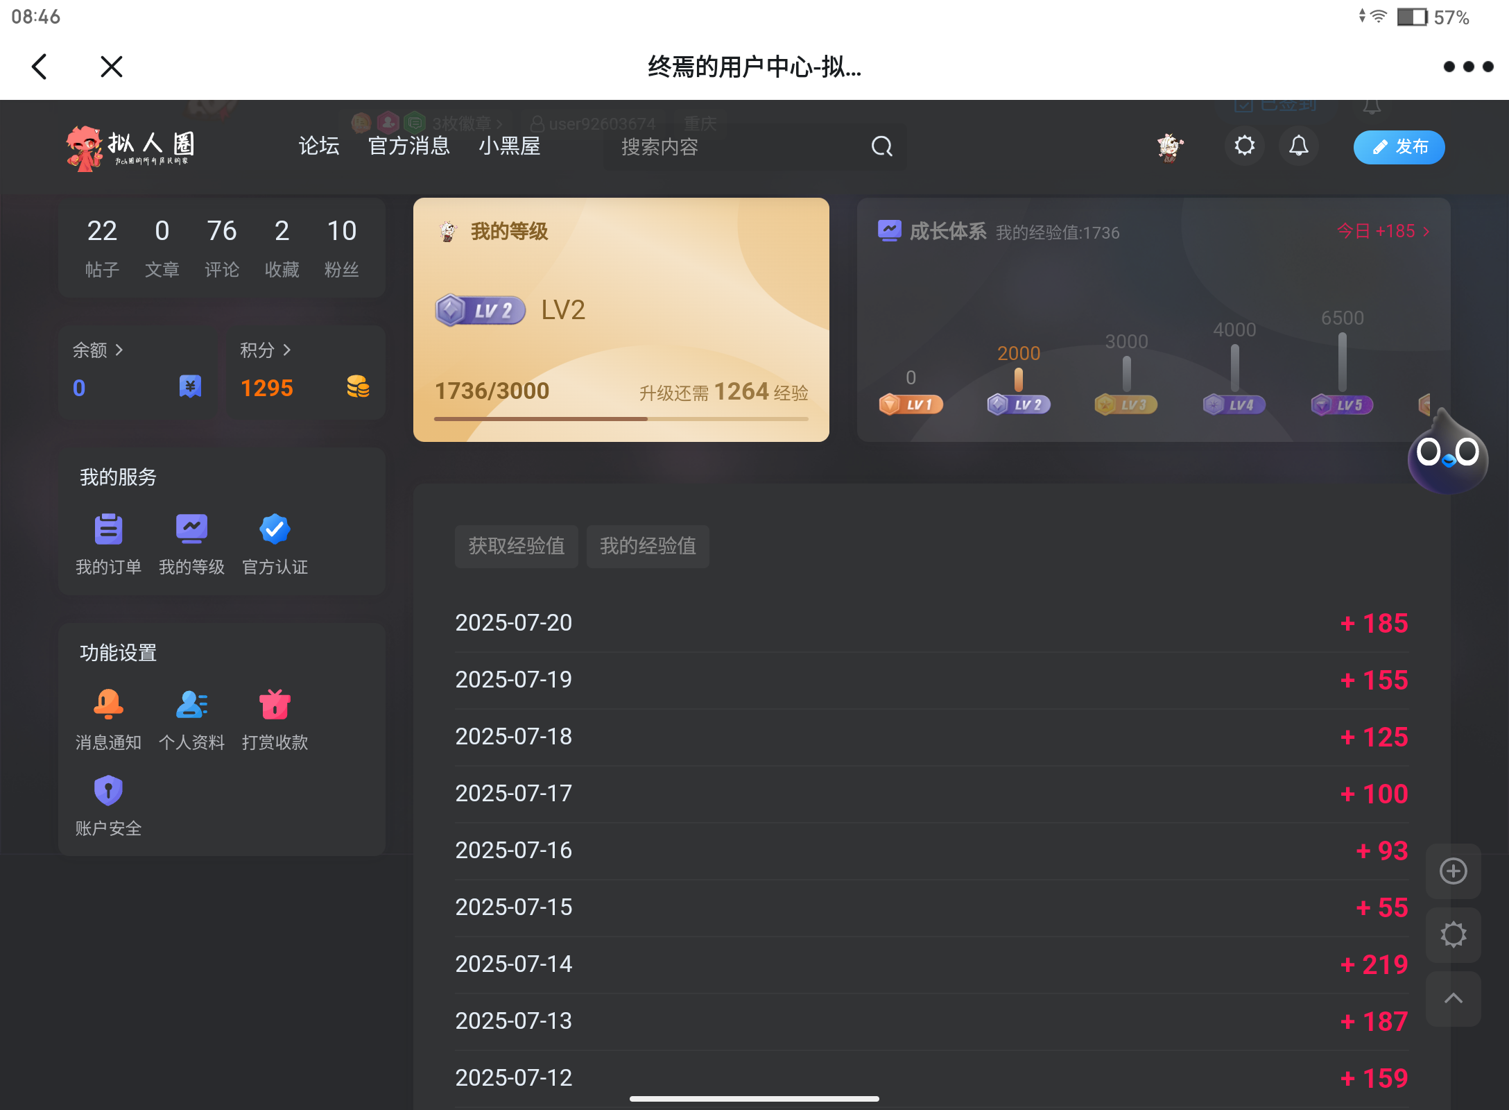Viewport: 1509px width, 1110px height.
Task: Select the 2025-07-17 experience row
Action: point(931,794)
